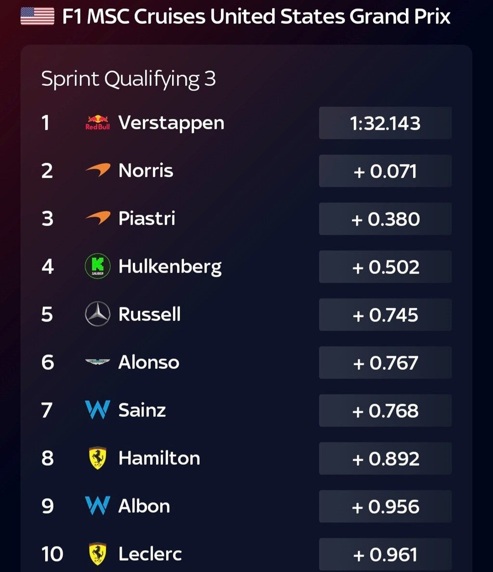Select the Hulkenberg driver name
This screenshot has width=493, height=572.
pos(170,266)
